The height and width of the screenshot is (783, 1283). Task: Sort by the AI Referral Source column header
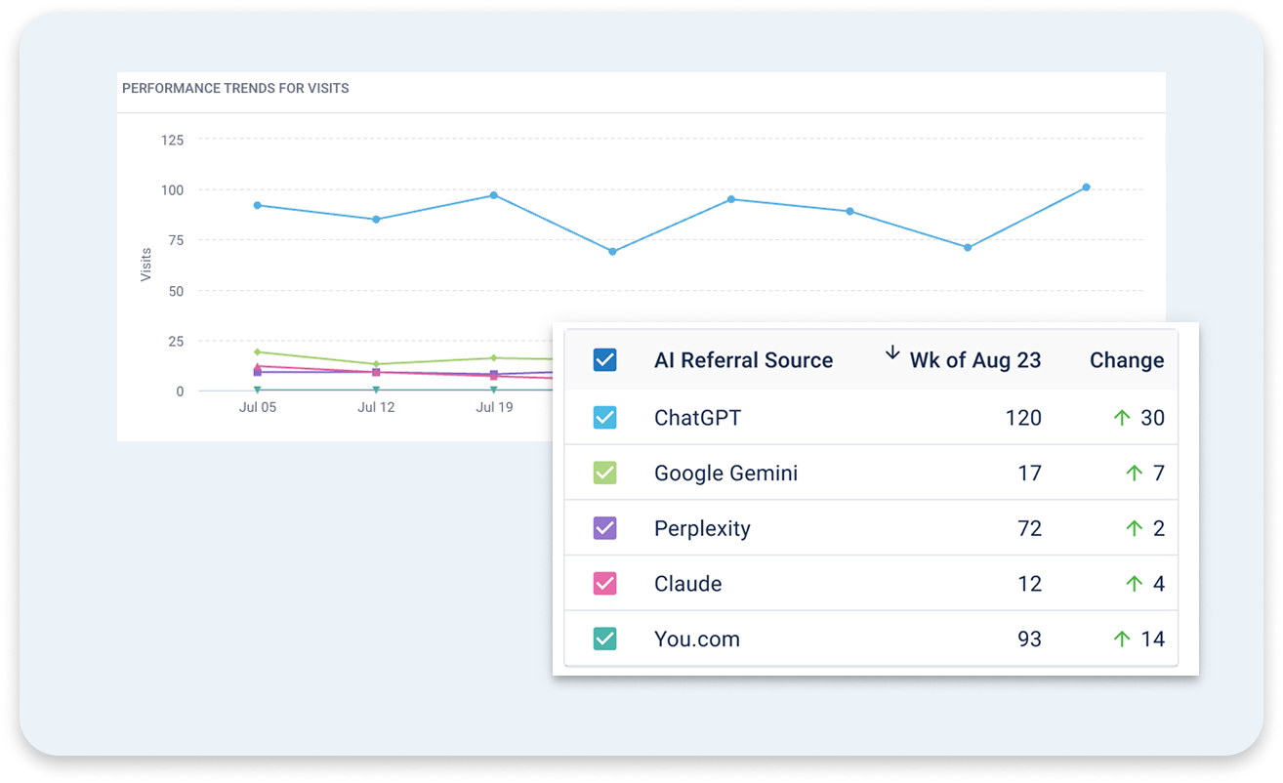coord(743,360)
